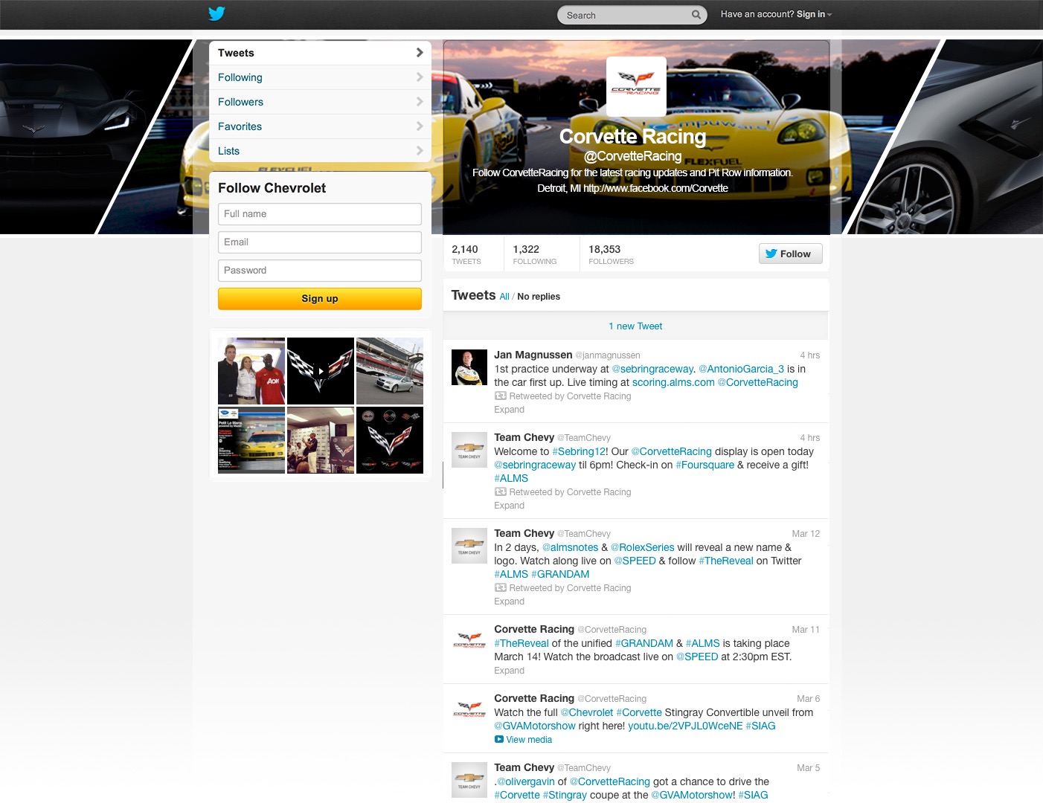
Task: Click @AntonioGarcia_3 mention
Action: (x=741, y=369)
